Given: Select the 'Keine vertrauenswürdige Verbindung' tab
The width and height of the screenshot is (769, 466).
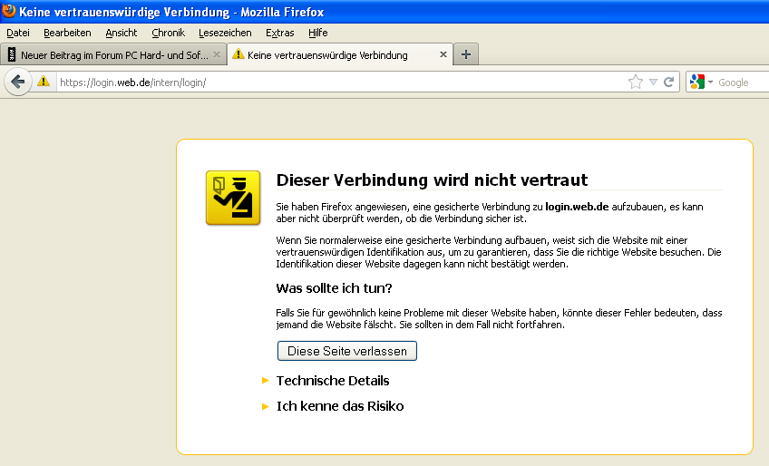Looking at the screenshot, I should [339, 54].
